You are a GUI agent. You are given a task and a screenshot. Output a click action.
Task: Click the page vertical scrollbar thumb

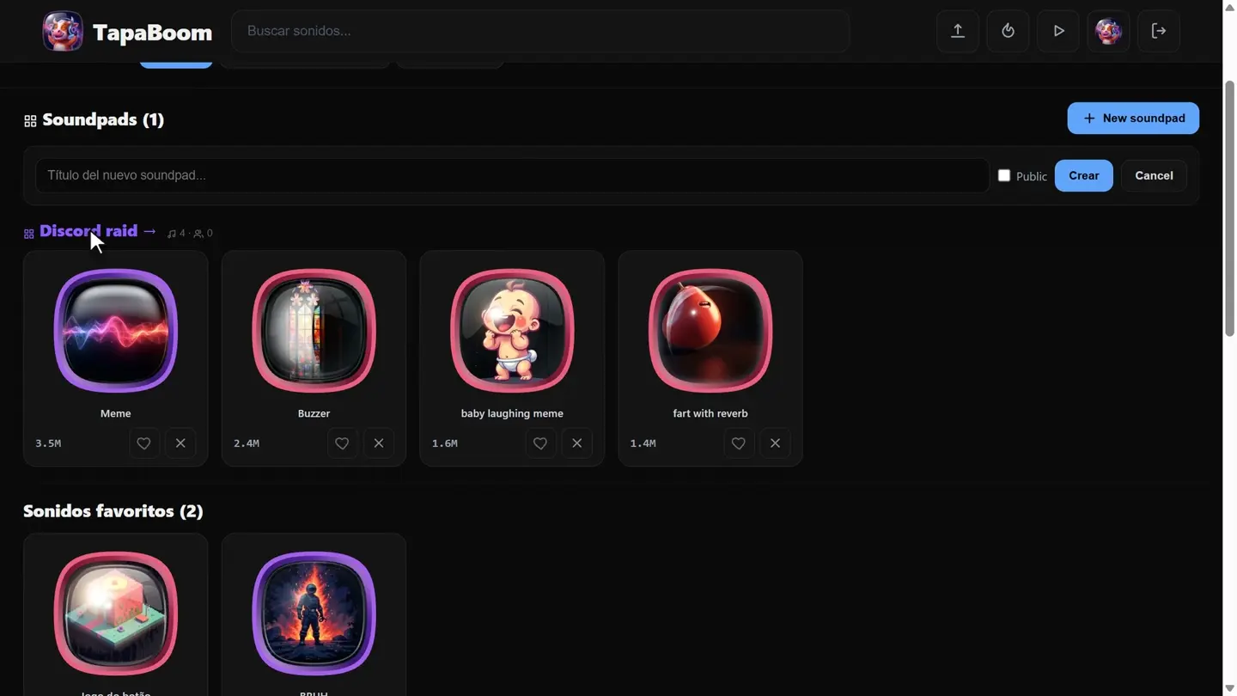click(x=1229, y=209)
